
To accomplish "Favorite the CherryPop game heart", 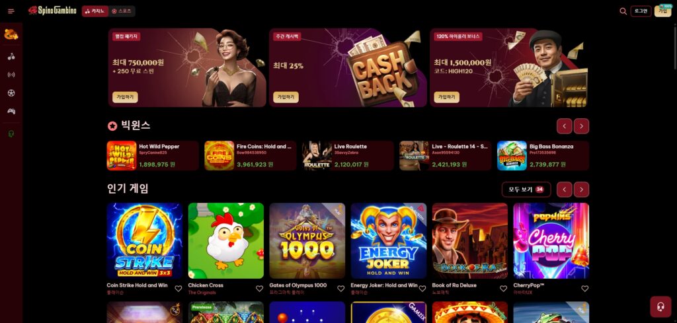I will coord(584,289).
